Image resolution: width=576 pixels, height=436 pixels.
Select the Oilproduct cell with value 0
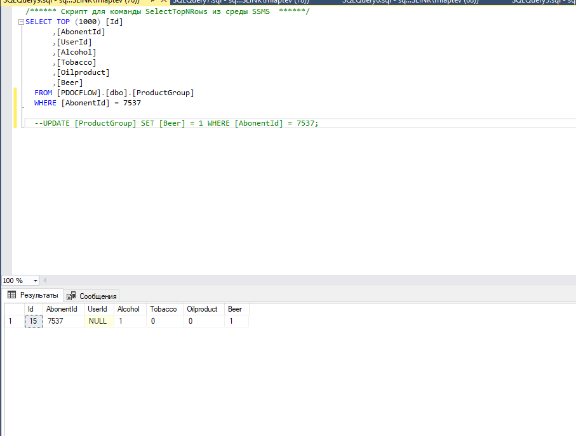point(204,321)
